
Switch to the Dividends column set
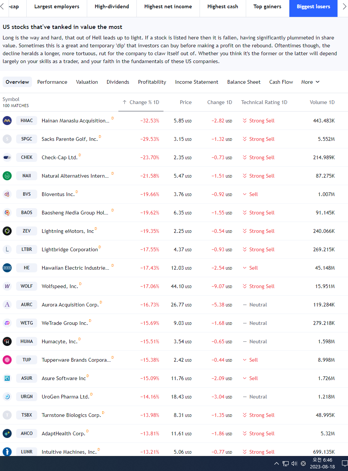pos(118,82)
